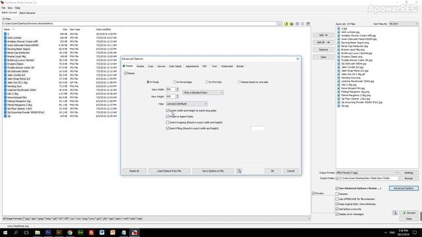Open File Explorer from the taskbar
This screenshot has height=237, width=422.
(x=38, y=232)
